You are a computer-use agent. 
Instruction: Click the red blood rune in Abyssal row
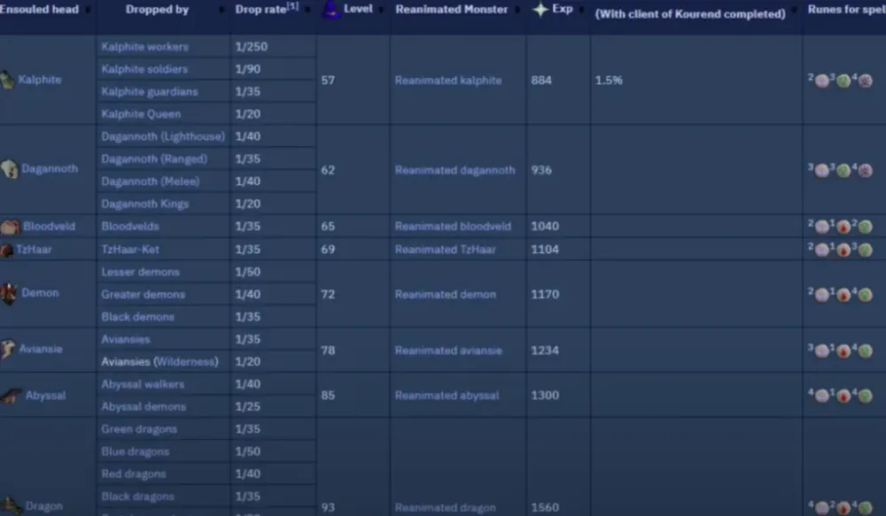(x=843, y=396)
